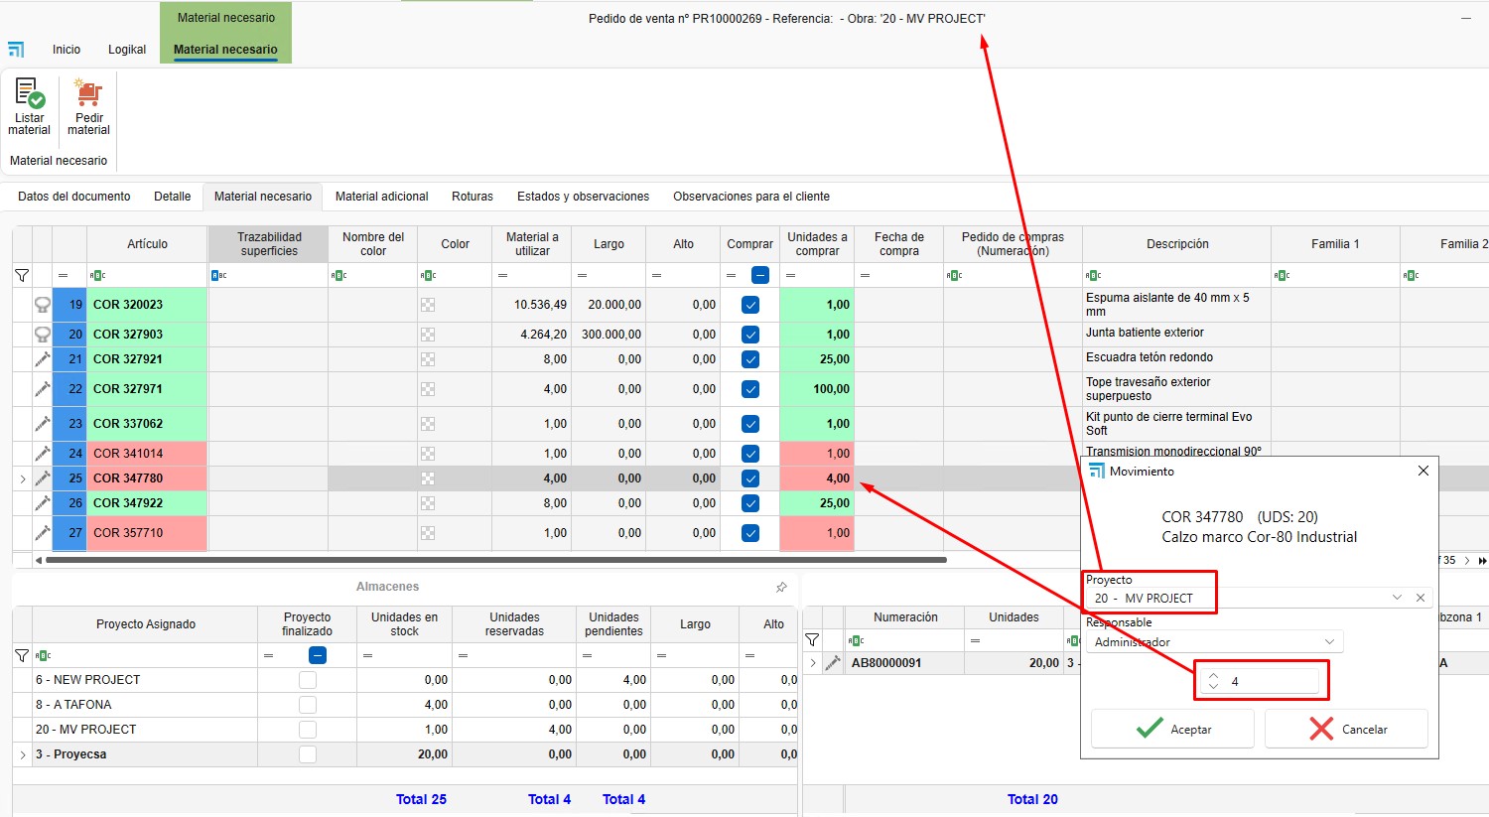Switch to the Datos del documento tab
This screenshot has height=817, width=1489.
(74, 197)
